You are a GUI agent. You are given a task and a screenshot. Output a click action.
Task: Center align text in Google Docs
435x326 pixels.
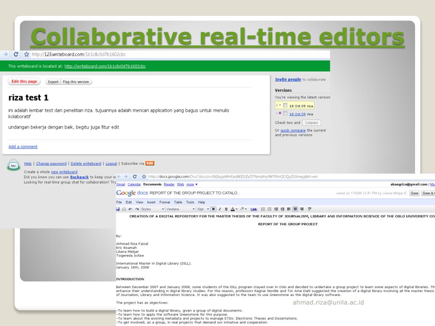[x=295, y=209]
